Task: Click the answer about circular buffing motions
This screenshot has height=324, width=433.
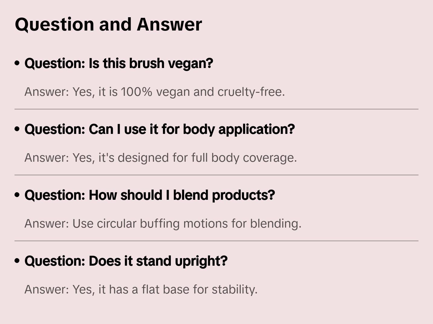Action: (x=163, y=224)
